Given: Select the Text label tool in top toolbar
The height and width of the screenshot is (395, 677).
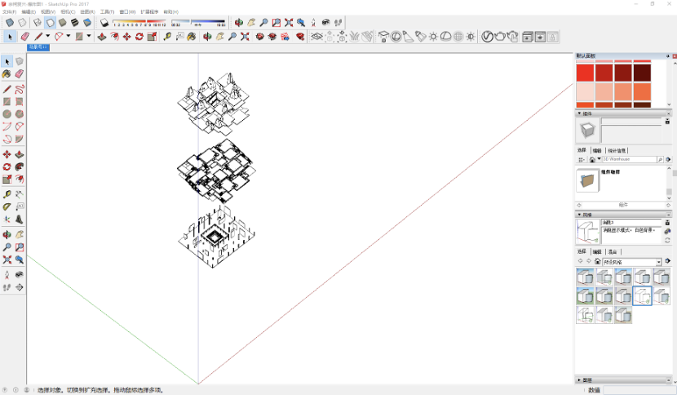Looking at the screenshot, I should 180,37.
